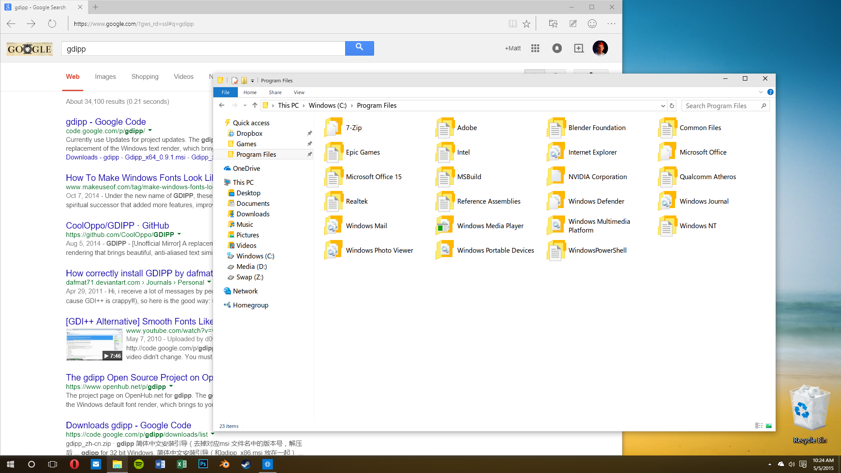Show hidden system tray icons
Viewport: 841px width, 473px height.
point(770,464)
